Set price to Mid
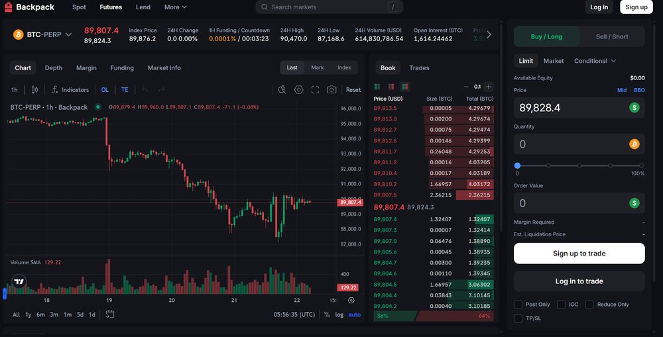Image resolution: width=663 pixels, height=337 pixels. coord(622,90)
